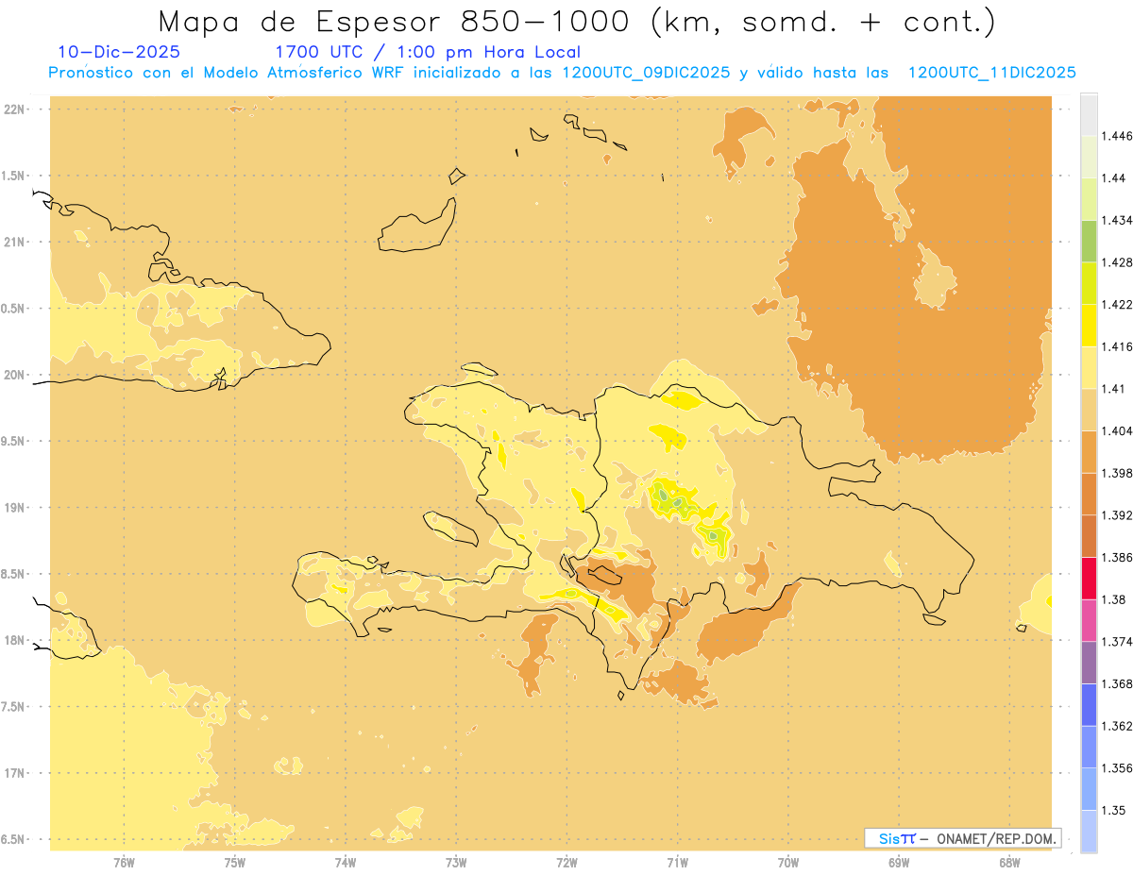Select latitude label '21N'

[x=15, y=243]
